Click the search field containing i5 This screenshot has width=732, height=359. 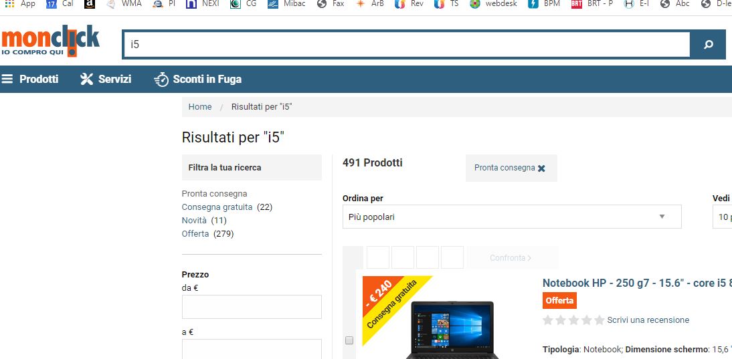coord(406,45)
